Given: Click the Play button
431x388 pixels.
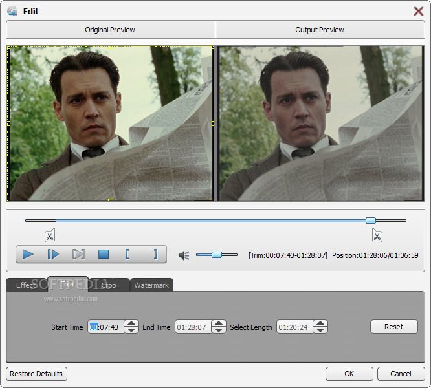Looking at the screenshot, I should (28, 254).
